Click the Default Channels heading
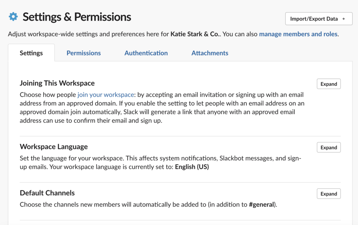This screenshot has width=358, height=225. pyautogui.click(x=47, y=193)
